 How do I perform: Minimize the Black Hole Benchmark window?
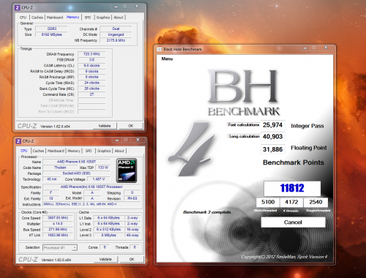tap(305, 48)
